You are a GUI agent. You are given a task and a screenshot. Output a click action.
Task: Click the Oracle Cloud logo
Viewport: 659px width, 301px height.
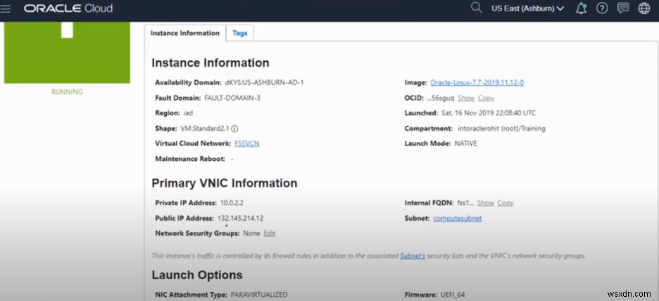point(68,8)
